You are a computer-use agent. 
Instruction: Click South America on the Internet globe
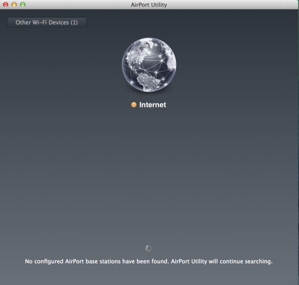[148, 82]
